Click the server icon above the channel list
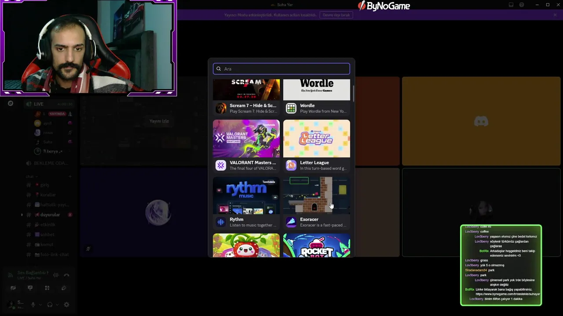563x316 pixels. point(11,104)
